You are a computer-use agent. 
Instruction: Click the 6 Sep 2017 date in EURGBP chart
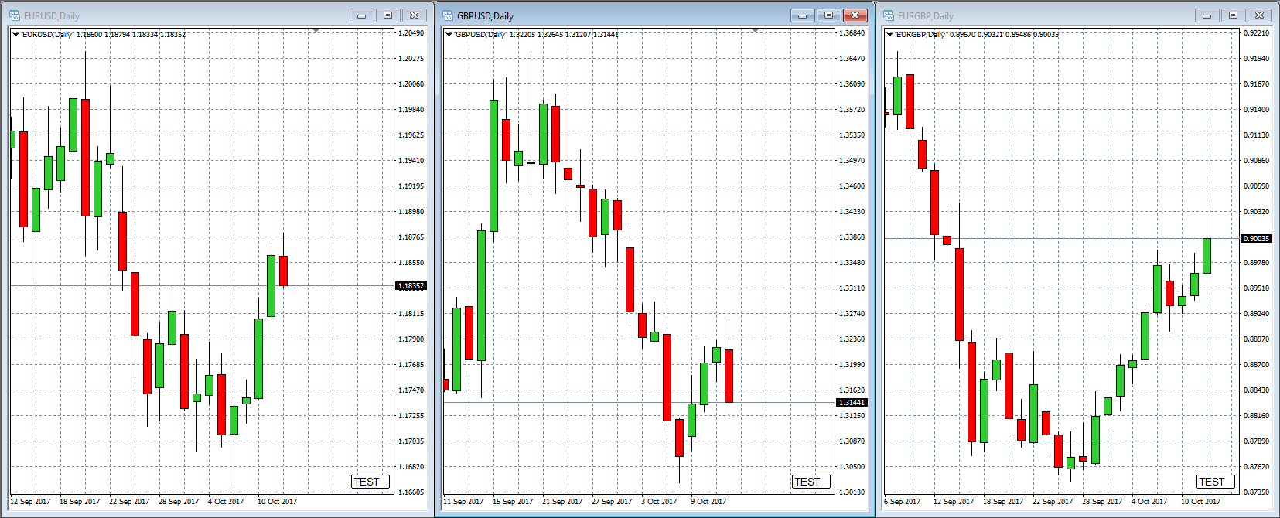pos(903,502)
